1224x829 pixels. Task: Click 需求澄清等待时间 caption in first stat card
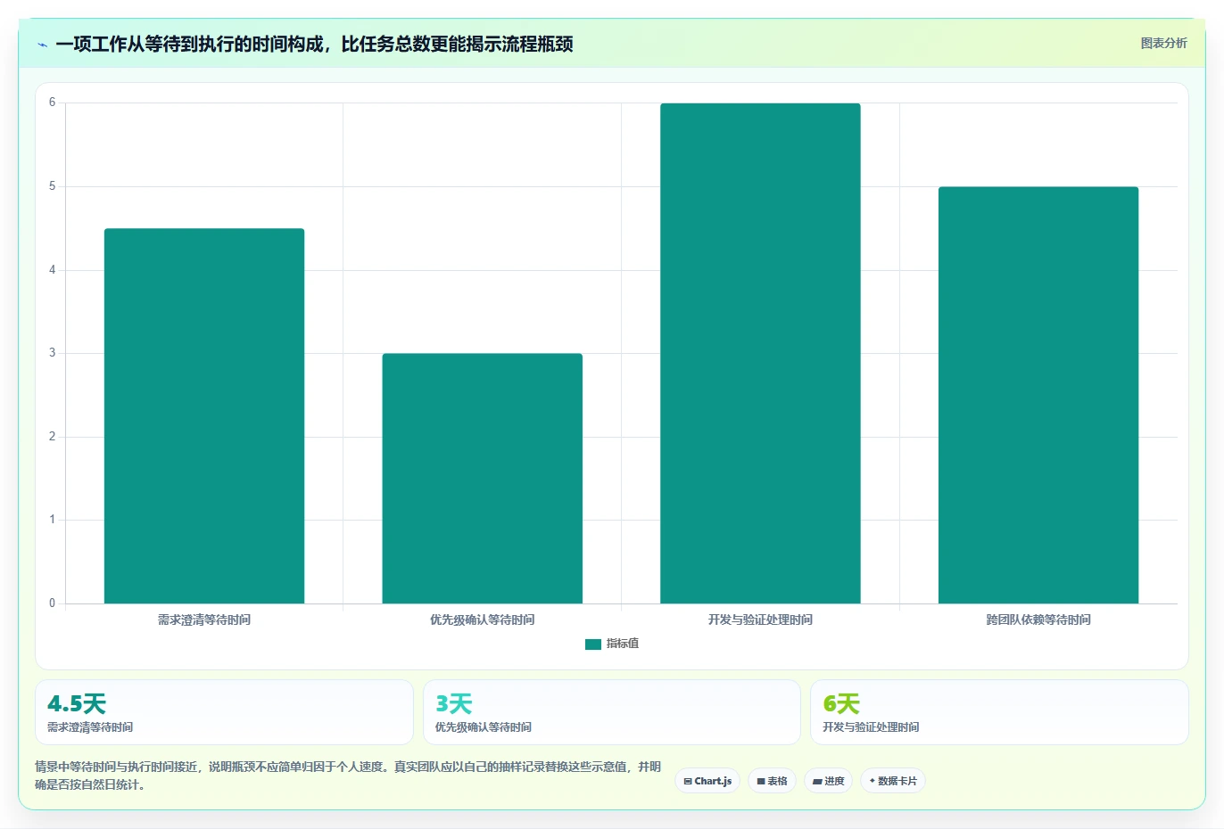tap(90, 727)
